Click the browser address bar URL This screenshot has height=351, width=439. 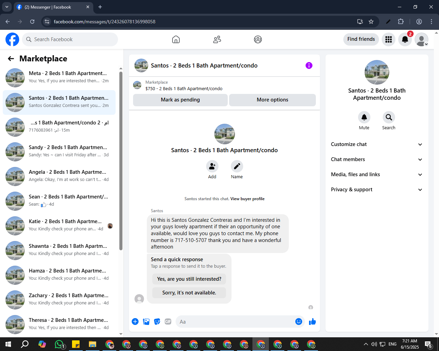(105, 22)
